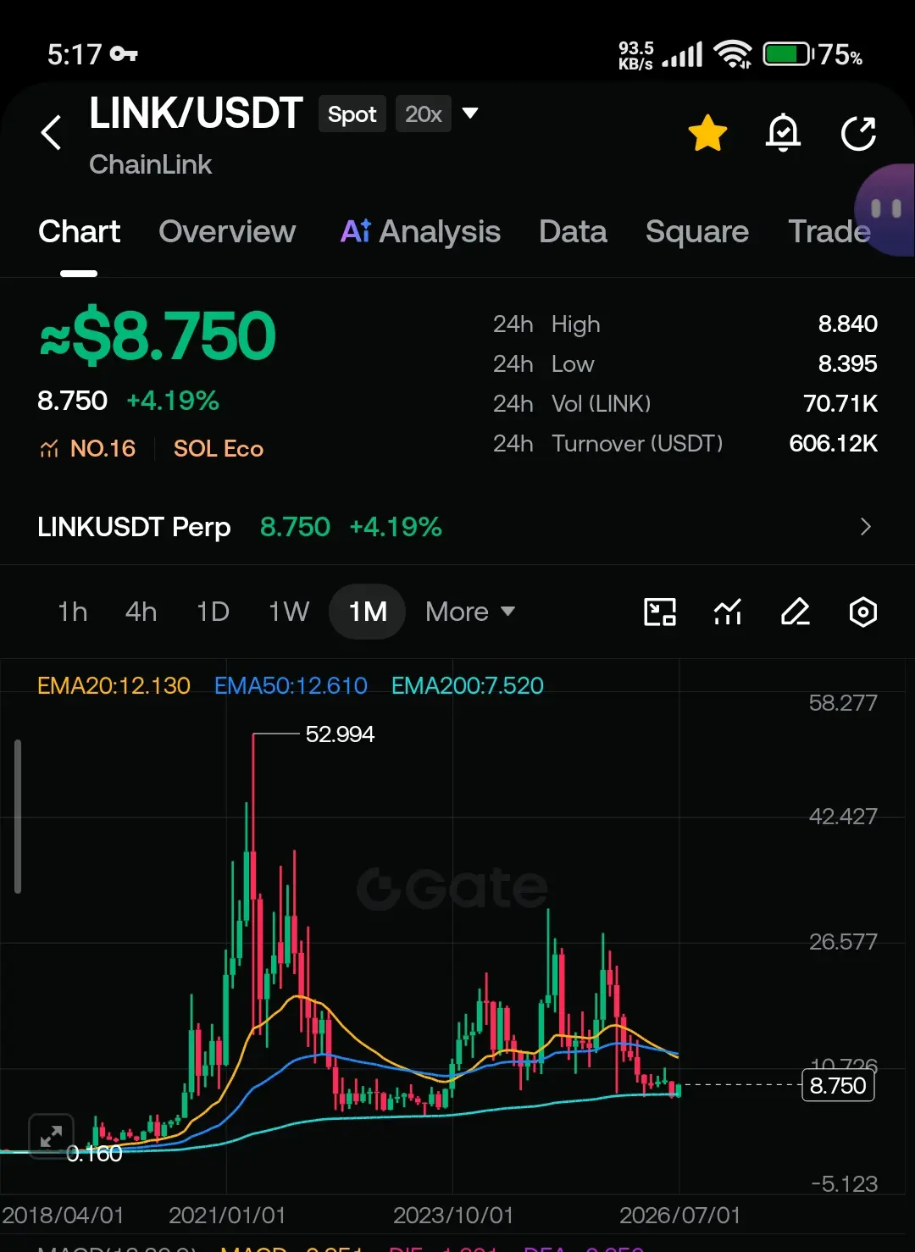Open the chart settings hexagon icon
This screenshot has height=1252, width=915.
[862, 612]
